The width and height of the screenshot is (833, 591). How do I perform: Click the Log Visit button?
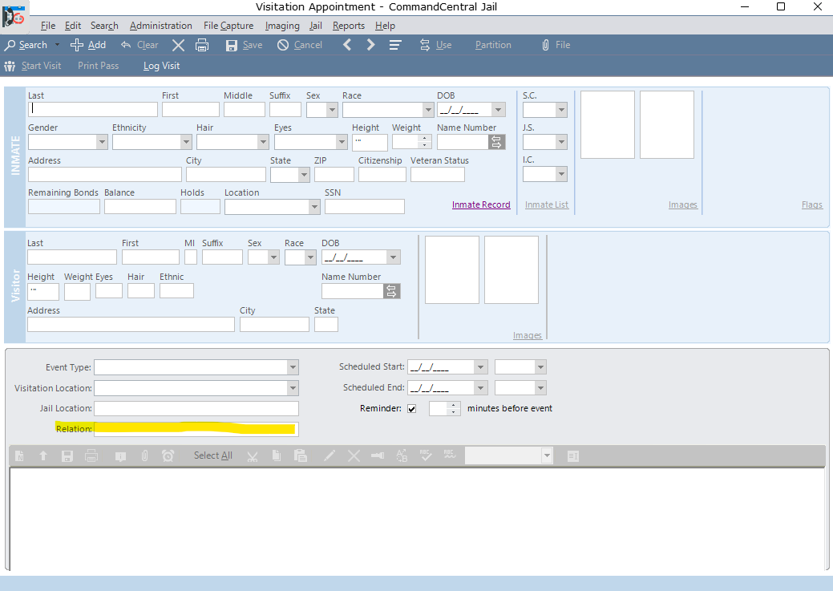tap(161, 66)
